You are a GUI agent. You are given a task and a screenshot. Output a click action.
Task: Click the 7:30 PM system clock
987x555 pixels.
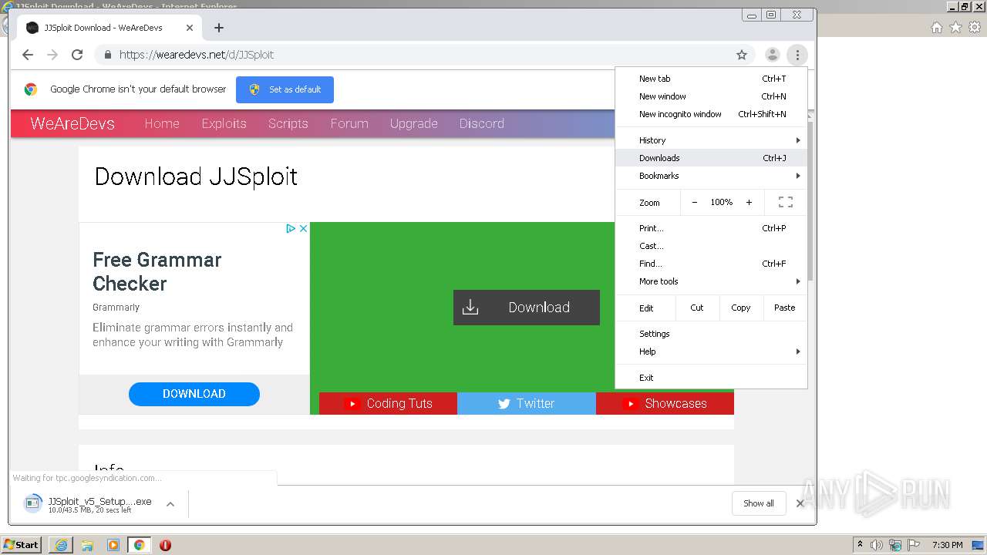pos(947,545)
